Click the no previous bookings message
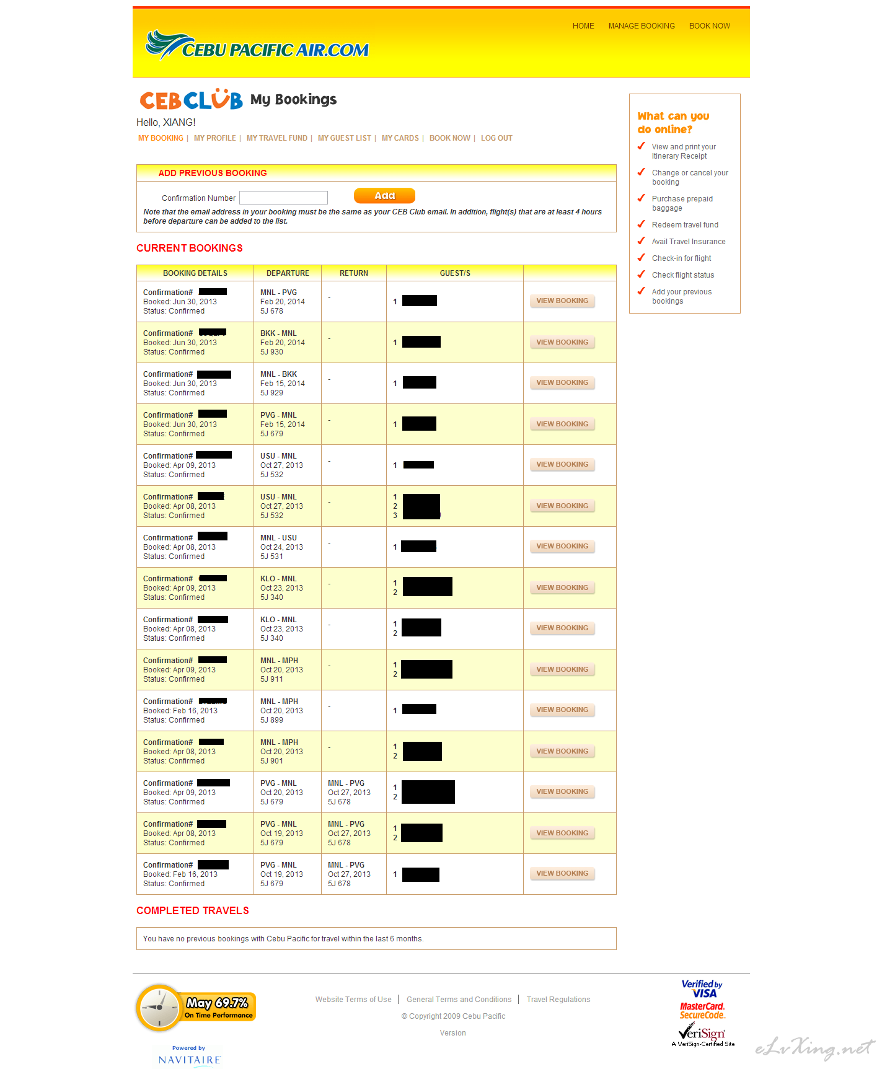The width and height of the screenshot is (882, 1069). (283, 939)
